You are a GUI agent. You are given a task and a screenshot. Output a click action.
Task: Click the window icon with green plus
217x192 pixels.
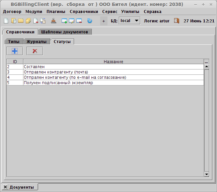coord(64,21)
